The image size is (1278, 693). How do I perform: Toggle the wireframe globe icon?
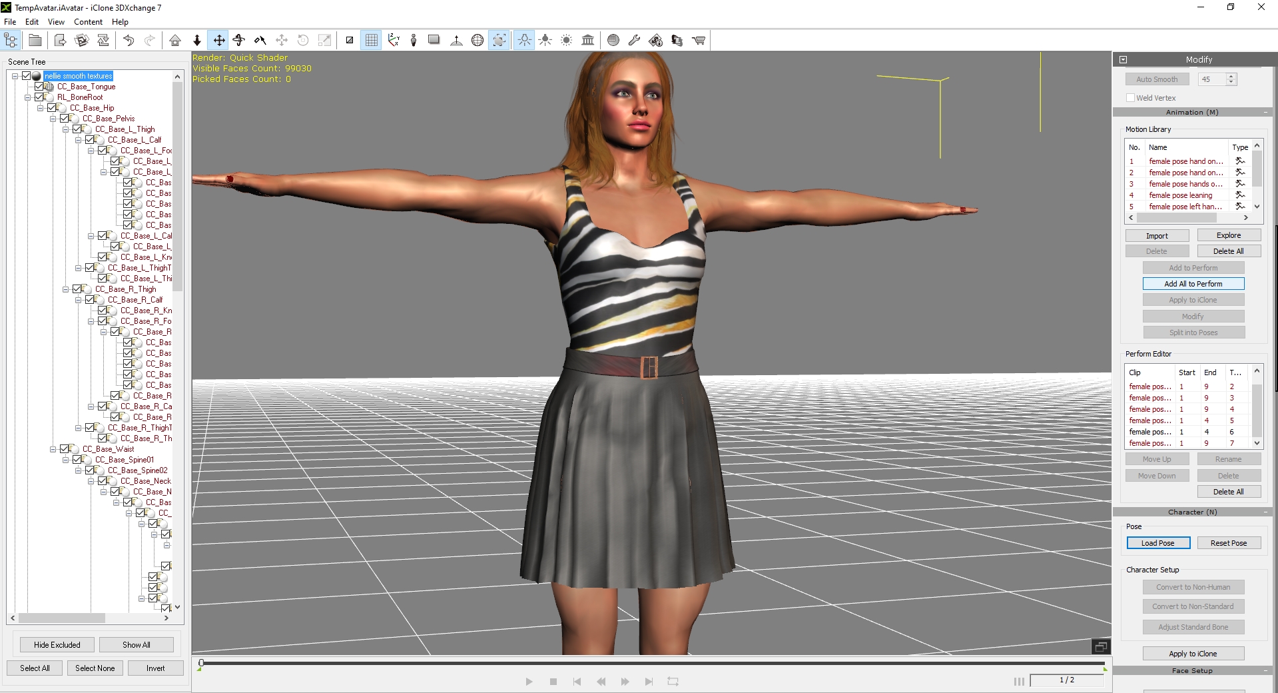pos(478,41)
